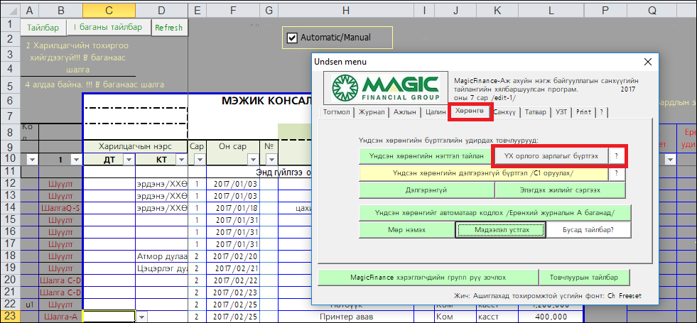Click the Magic Financial Group logo
697x323 pixels.
[389, 89]
